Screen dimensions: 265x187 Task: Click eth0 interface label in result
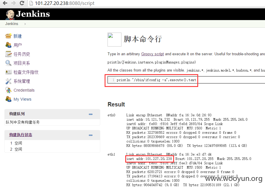[x=111, y=115]
